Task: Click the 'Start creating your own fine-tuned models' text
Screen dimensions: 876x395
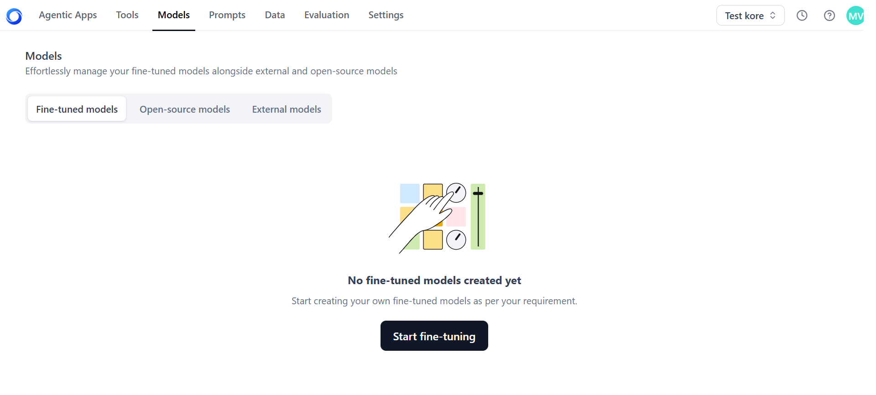Action: pos(434,301)
